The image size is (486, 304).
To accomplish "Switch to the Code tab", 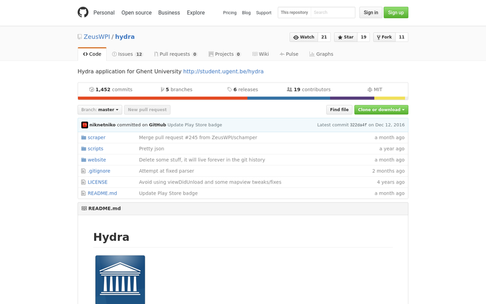I will point(92,54).
